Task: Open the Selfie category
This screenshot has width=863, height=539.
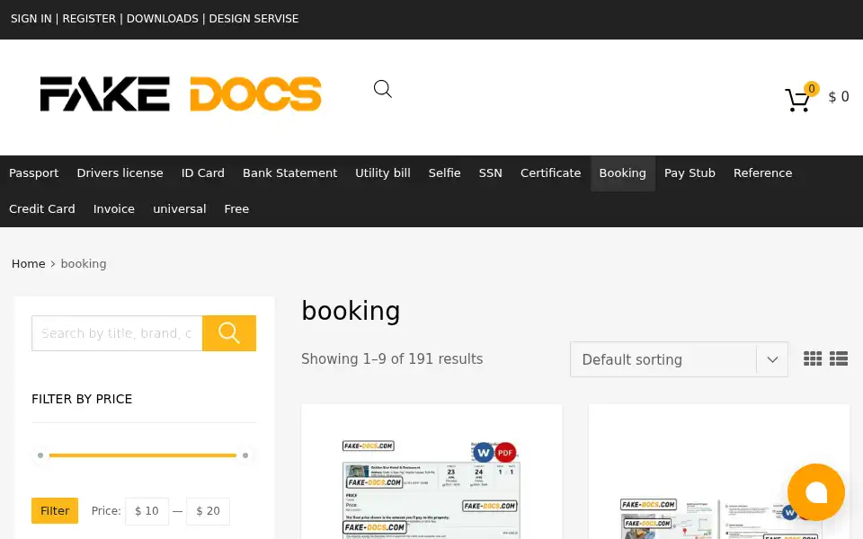Action: 445,172
